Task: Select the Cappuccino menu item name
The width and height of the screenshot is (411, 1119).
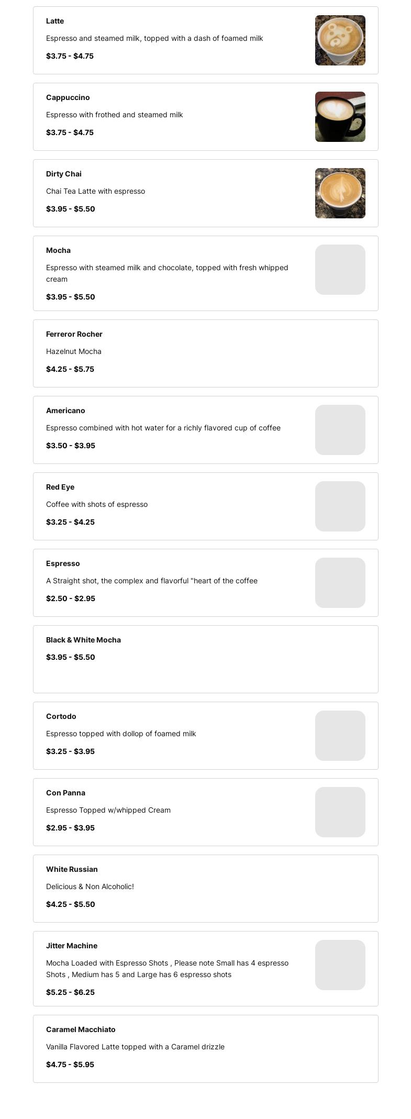Action: (68, 97)
